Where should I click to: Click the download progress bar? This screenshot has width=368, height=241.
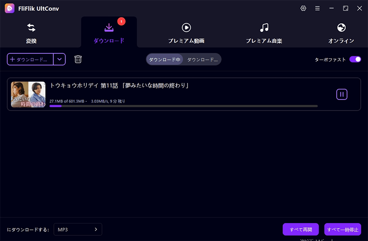[184, 106]
